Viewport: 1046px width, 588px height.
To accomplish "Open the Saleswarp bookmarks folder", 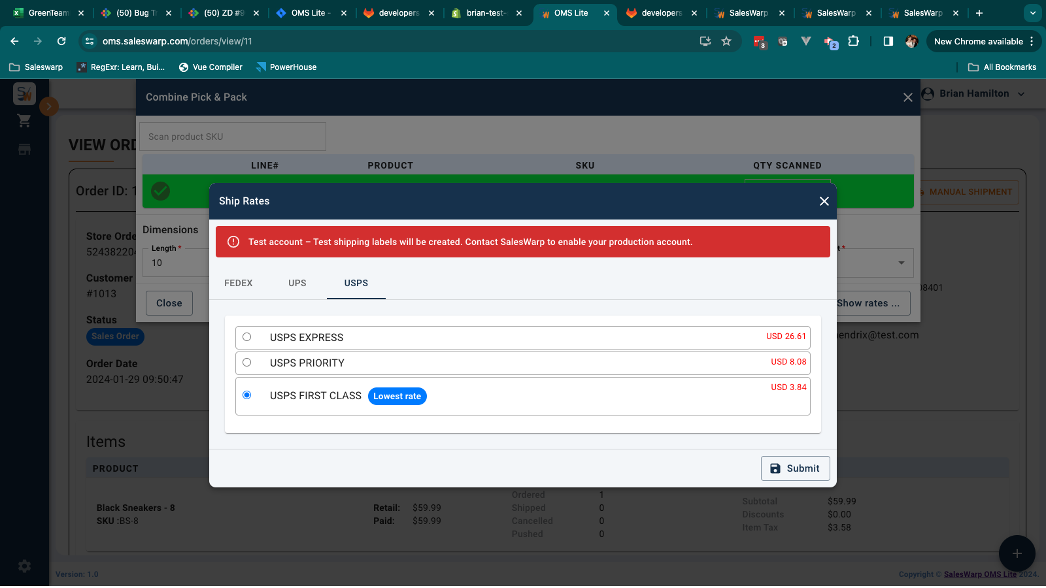I will coord(36,67).
